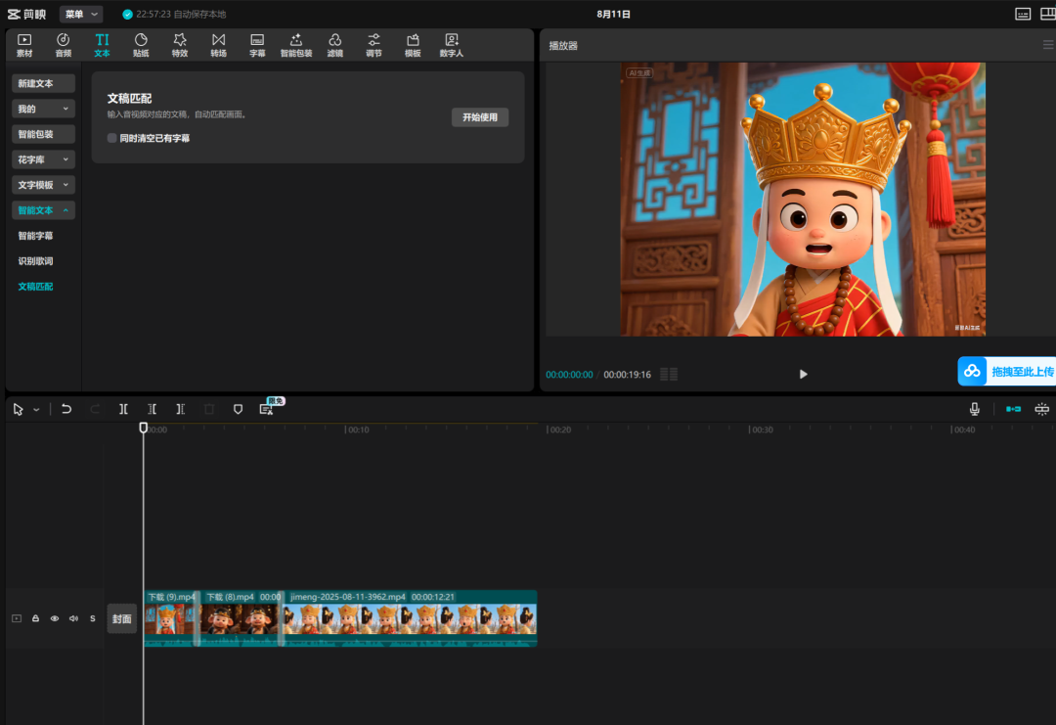Viewport: 1056px width, 725px height.
Task: Toggle the auto-snap alignment icon
Action: (x=1042, y=409)
